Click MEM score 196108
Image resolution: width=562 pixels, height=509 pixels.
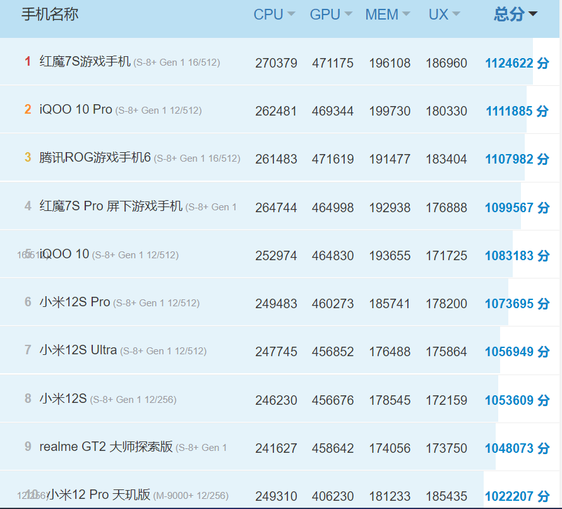390,63
